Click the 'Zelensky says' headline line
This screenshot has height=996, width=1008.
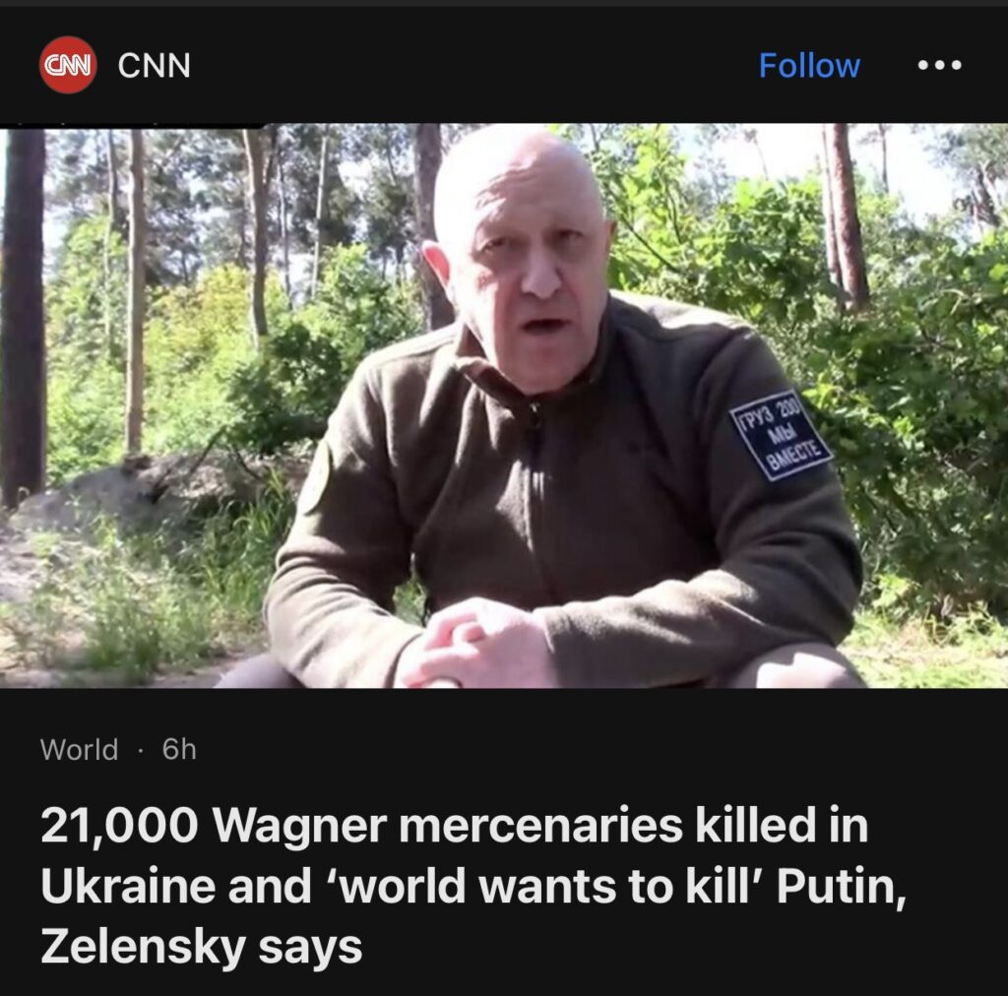click(x=201, y=947)
